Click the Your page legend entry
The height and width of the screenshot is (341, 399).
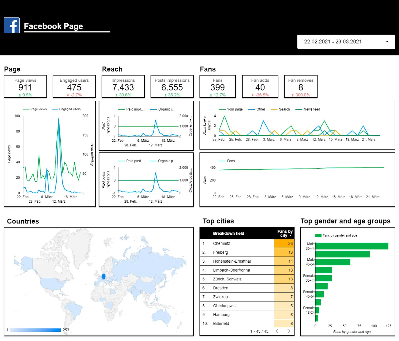click(x=231, y=109)
